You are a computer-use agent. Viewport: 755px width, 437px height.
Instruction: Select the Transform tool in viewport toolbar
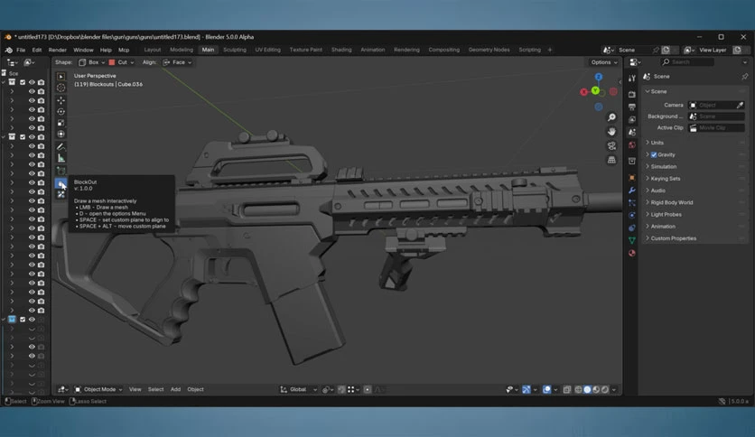61,135
